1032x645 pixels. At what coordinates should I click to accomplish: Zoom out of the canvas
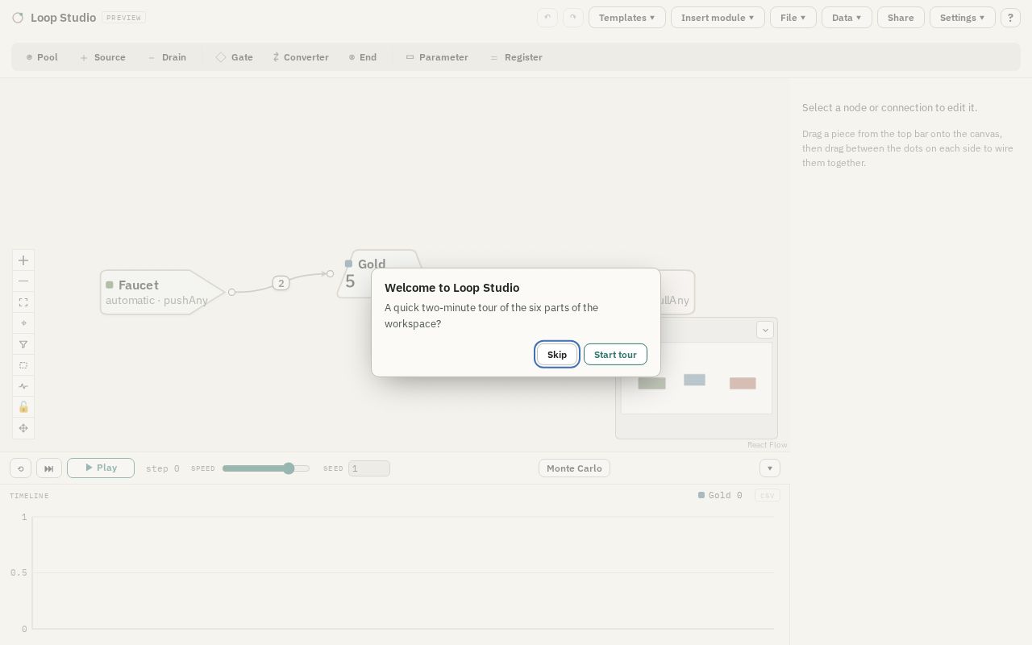(23, 281)
